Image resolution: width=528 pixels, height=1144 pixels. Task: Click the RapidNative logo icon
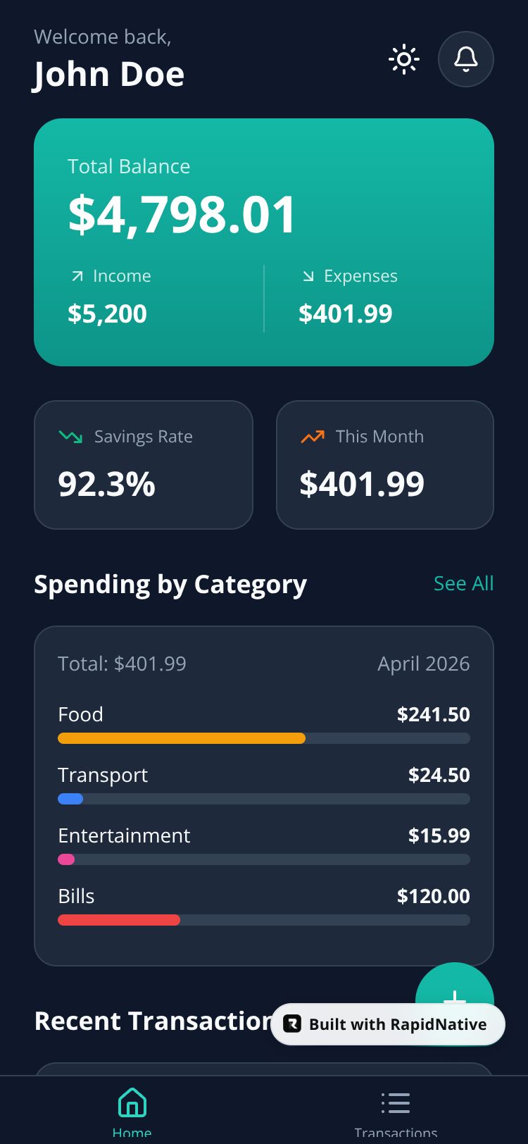[x=292, y=1024]
